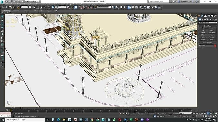Choose the Rectangular Selection Region tool
This screenshot has height=122, width=218.
point(37,7)
